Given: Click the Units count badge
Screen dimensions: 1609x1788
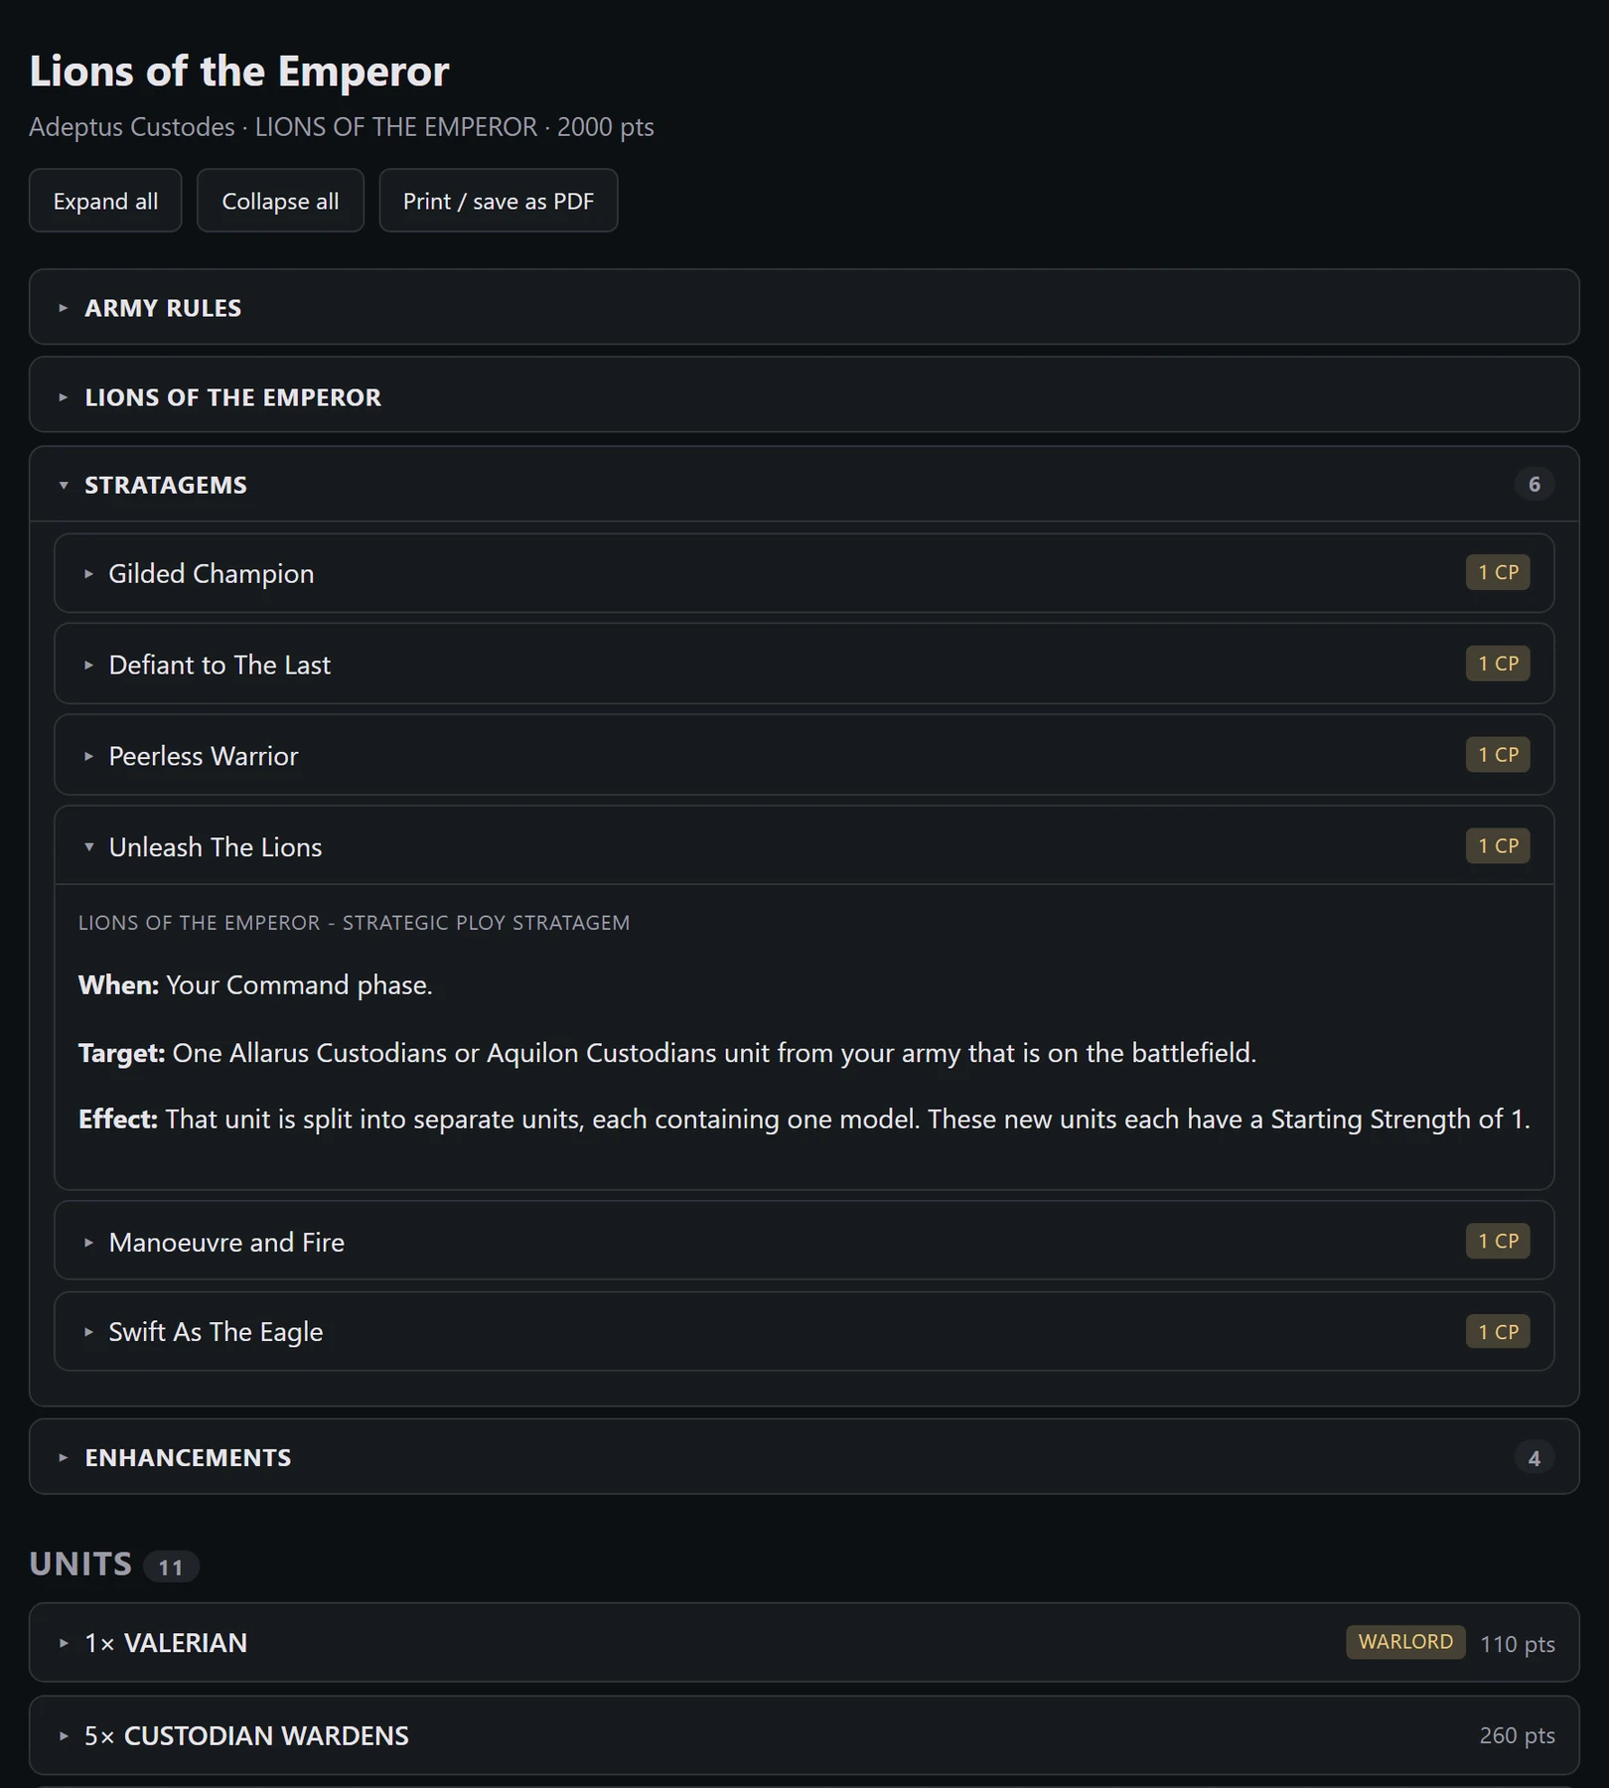Looking at the screenshot, I should [x=171, y=1566].
